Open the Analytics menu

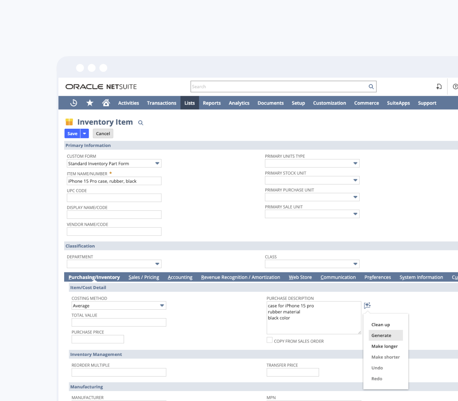tap(239, 103)
